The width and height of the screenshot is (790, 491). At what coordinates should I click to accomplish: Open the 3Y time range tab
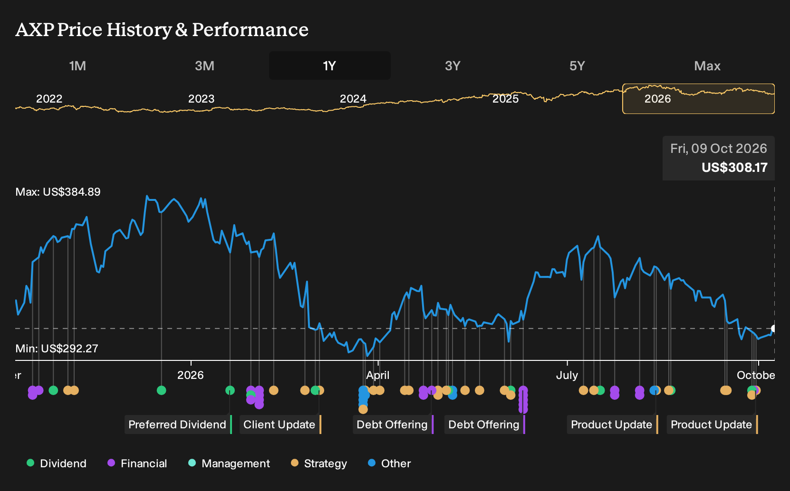point(453,66)
